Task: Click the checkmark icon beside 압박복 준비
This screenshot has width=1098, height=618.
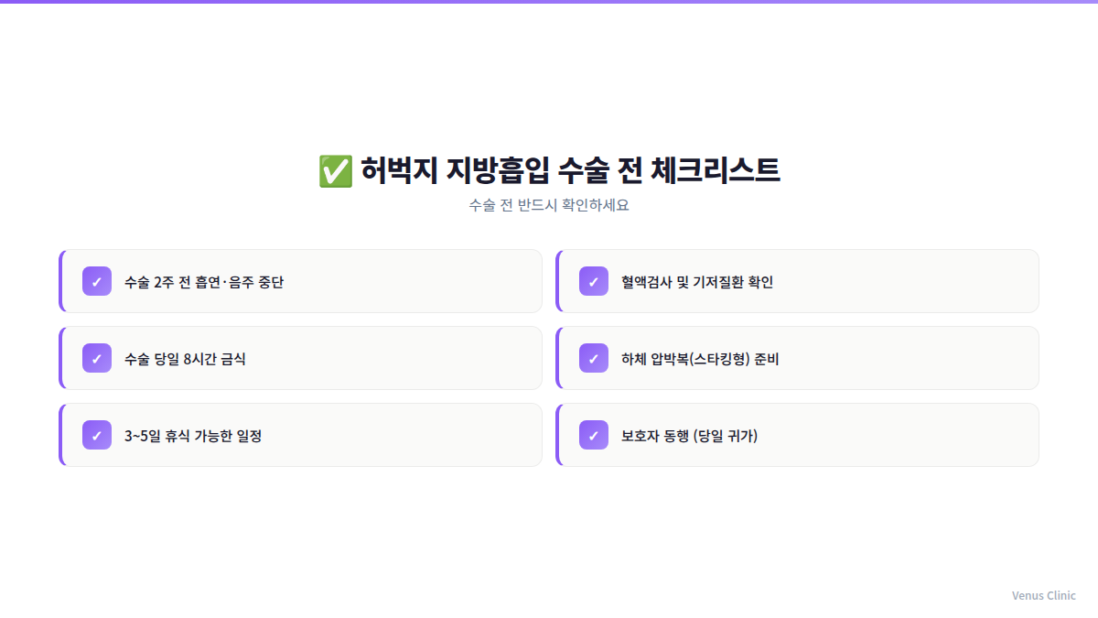Action: coord(593,358)
